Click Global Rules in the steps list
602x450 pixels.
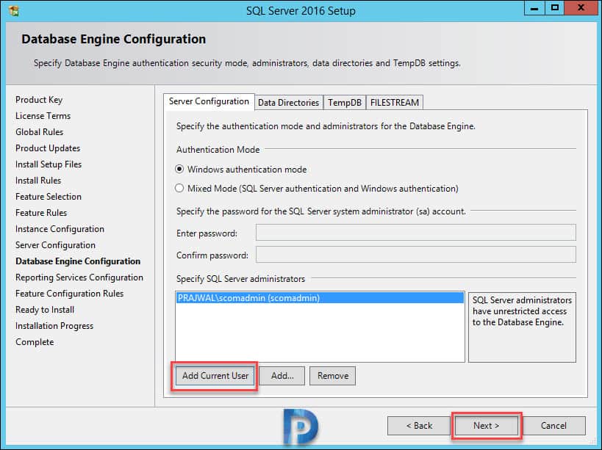coord(40,132)
